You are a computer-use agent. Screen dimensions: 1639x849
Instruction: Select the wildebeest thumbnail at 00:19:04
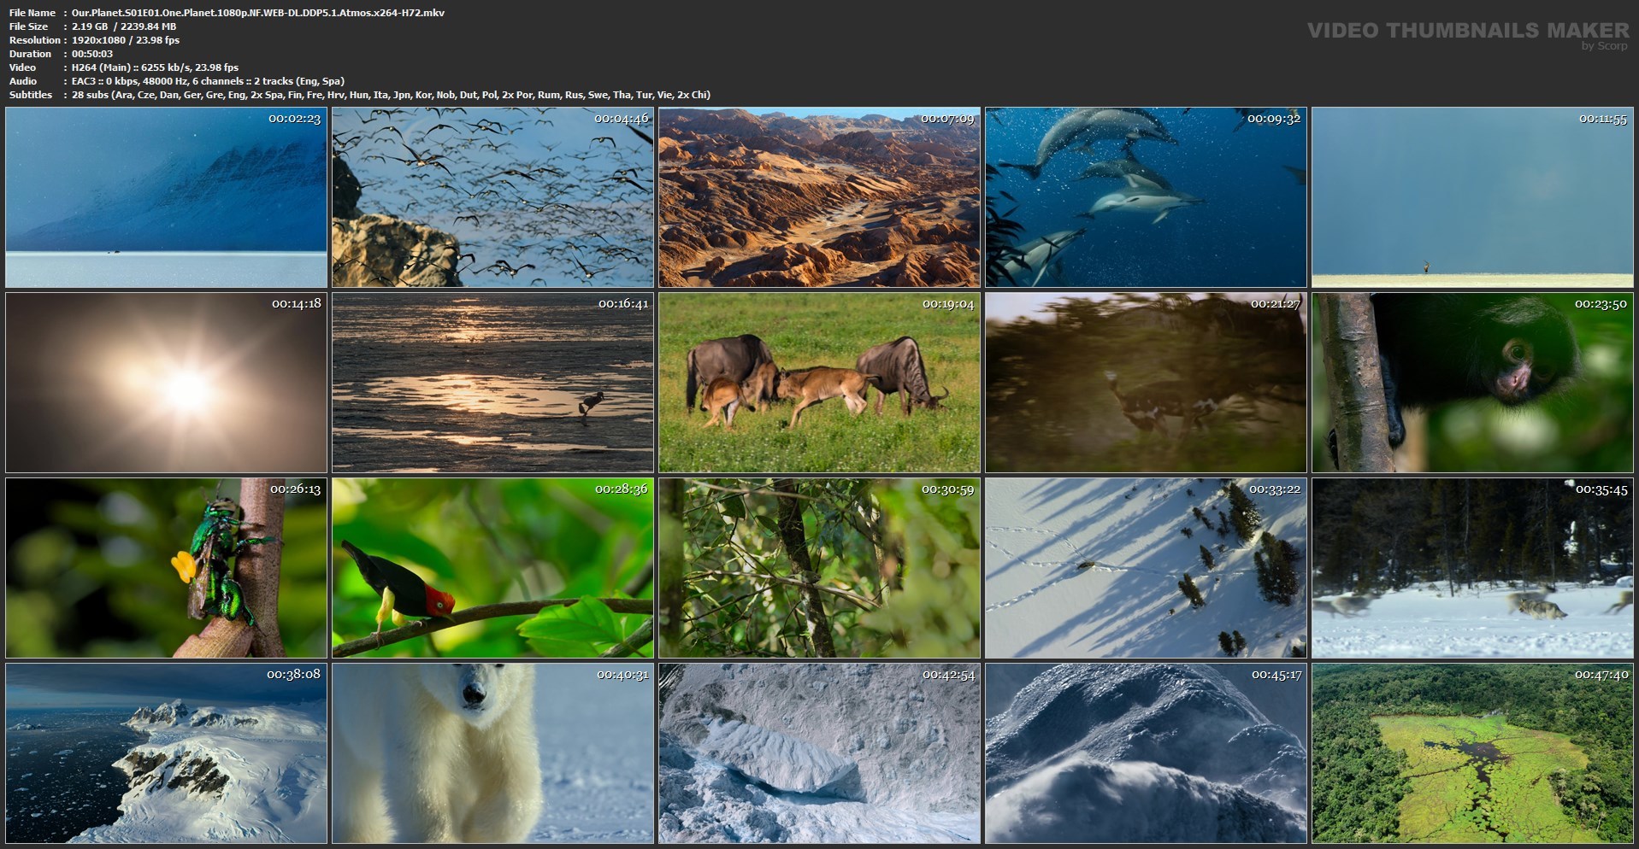(x=819, y=383)
